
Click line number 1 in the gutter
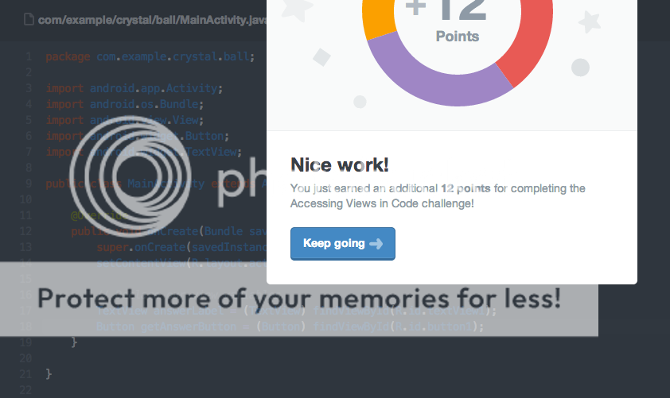(29, 57)
